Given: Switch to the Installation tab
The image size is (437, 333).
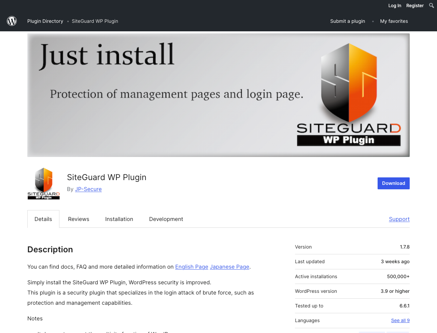Looking at the screenshot, I should pos(119,219).
